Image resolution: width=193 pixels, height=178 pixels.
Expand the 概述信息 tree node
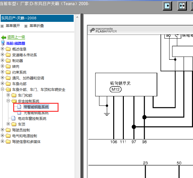2,49
